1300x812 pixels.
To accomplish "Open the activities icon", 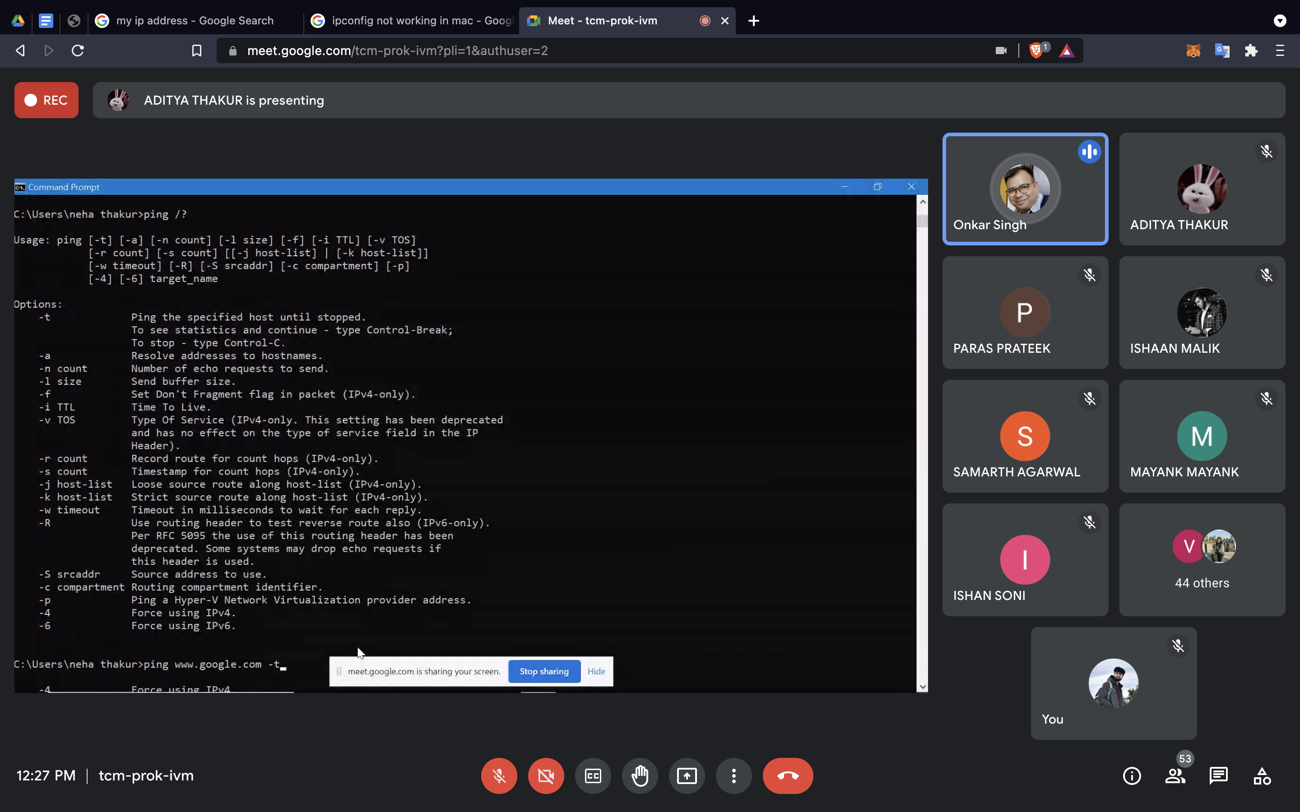I will click(x=1262, y=775).
